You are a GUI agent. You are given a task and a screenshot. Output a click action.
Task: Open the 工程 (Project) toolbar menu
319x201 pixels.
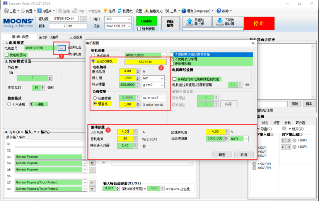coord(12,11)
